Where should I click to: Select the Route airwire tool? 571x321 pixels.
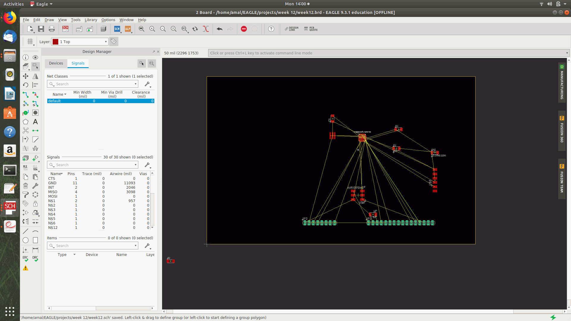[x=26, y=95]
